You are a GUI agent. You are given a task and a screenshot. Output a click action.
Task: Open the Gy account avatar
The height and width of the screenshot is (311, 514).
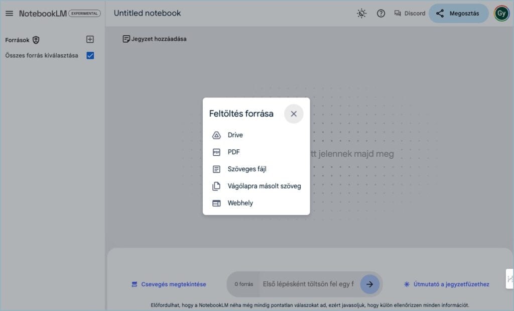[x=501, y=14]
